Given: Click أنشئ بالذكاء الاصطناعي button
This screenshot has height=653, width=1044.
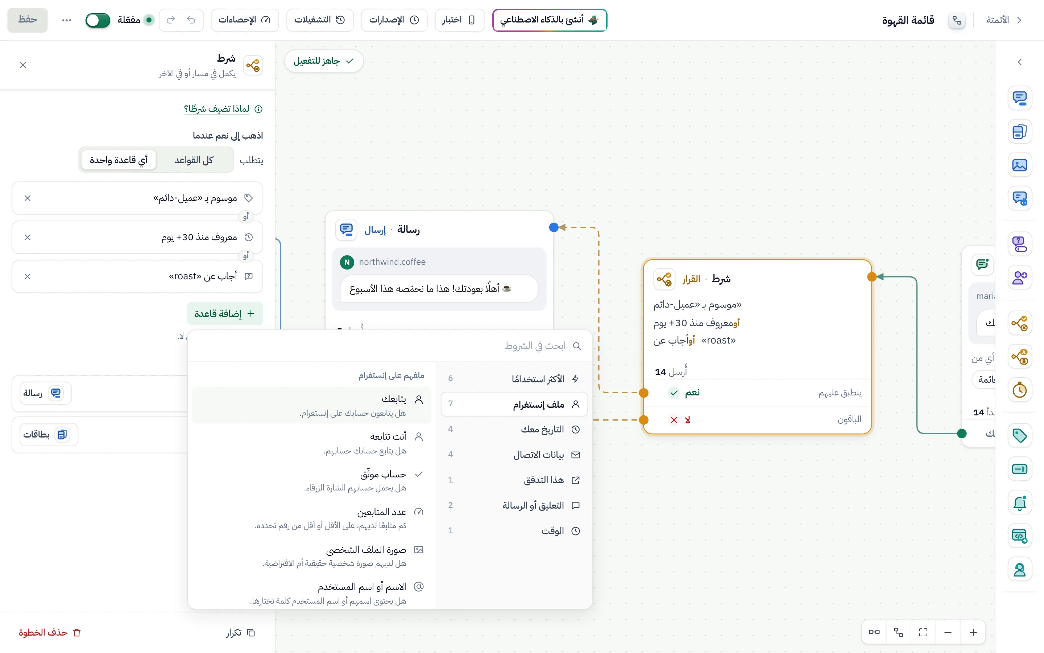Looking at the screenshot, I should pos(550,20).
